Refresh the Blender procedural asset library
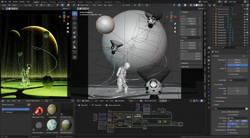 point(29,105)
